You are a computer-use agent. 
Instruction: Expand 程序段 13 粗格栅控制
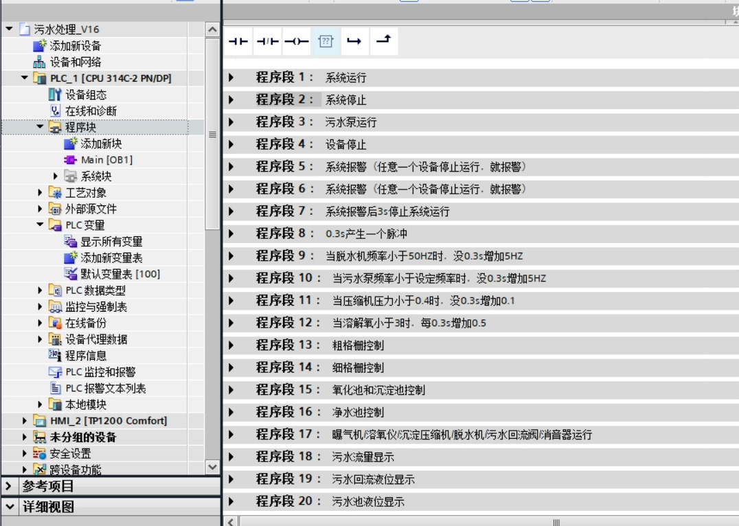(x=231, y=345)
